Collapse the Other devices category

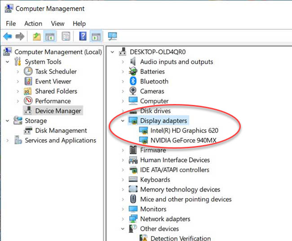[x=123, y=229]
